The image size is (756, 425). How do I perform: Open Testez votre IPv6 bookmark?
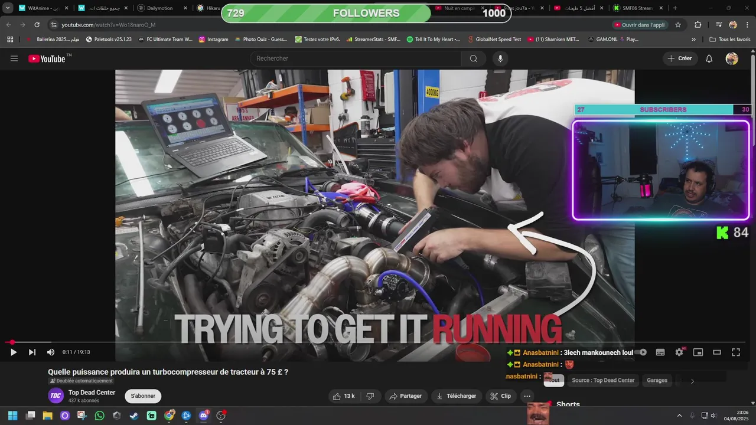[x=317, y=40]
